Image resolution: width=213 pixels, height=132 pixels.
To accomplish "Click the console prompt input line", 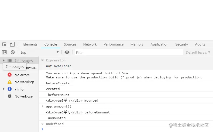I will tap(124, 129).
